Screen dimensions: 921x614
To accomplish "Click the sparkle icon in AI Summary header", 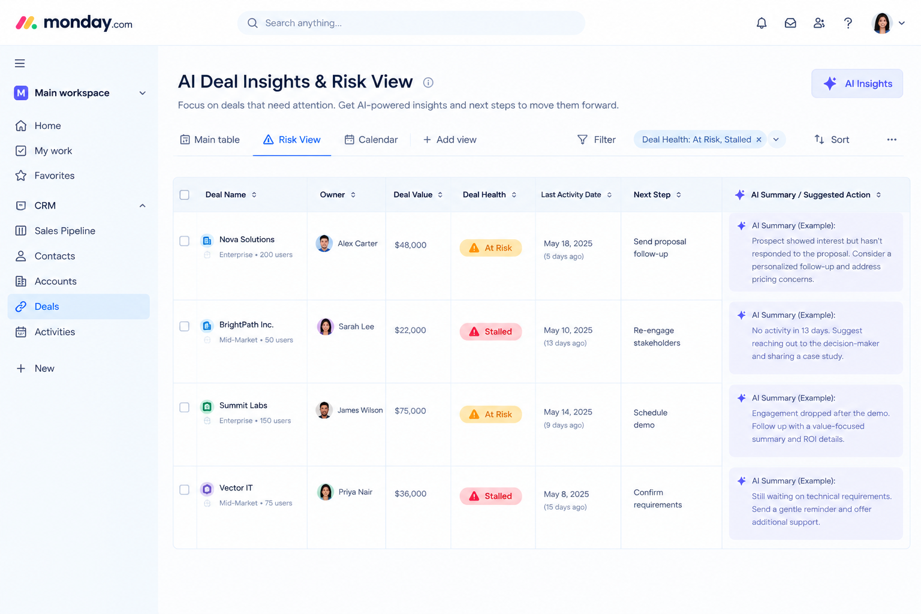I will point(740,195).
